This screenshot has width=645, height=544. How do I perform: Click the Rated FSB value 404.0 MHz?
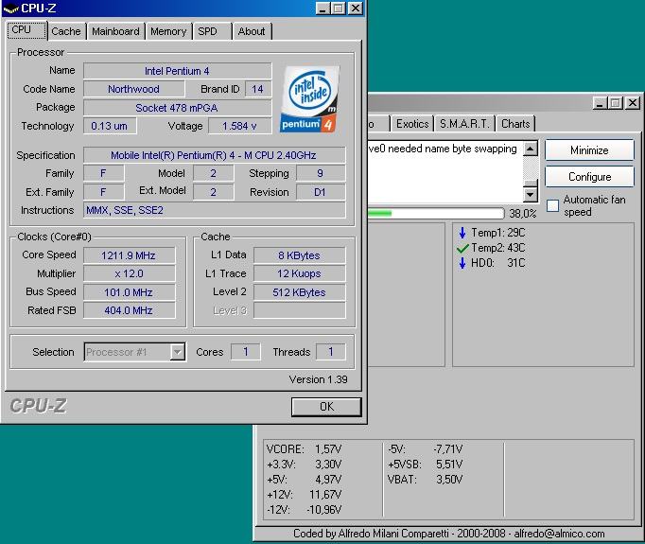pos(130,310)
